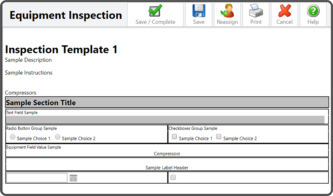The width and height of the screenshot is (333, 196).
Task: Click the Cancel red X icon
Action: [x=284, y=11]
